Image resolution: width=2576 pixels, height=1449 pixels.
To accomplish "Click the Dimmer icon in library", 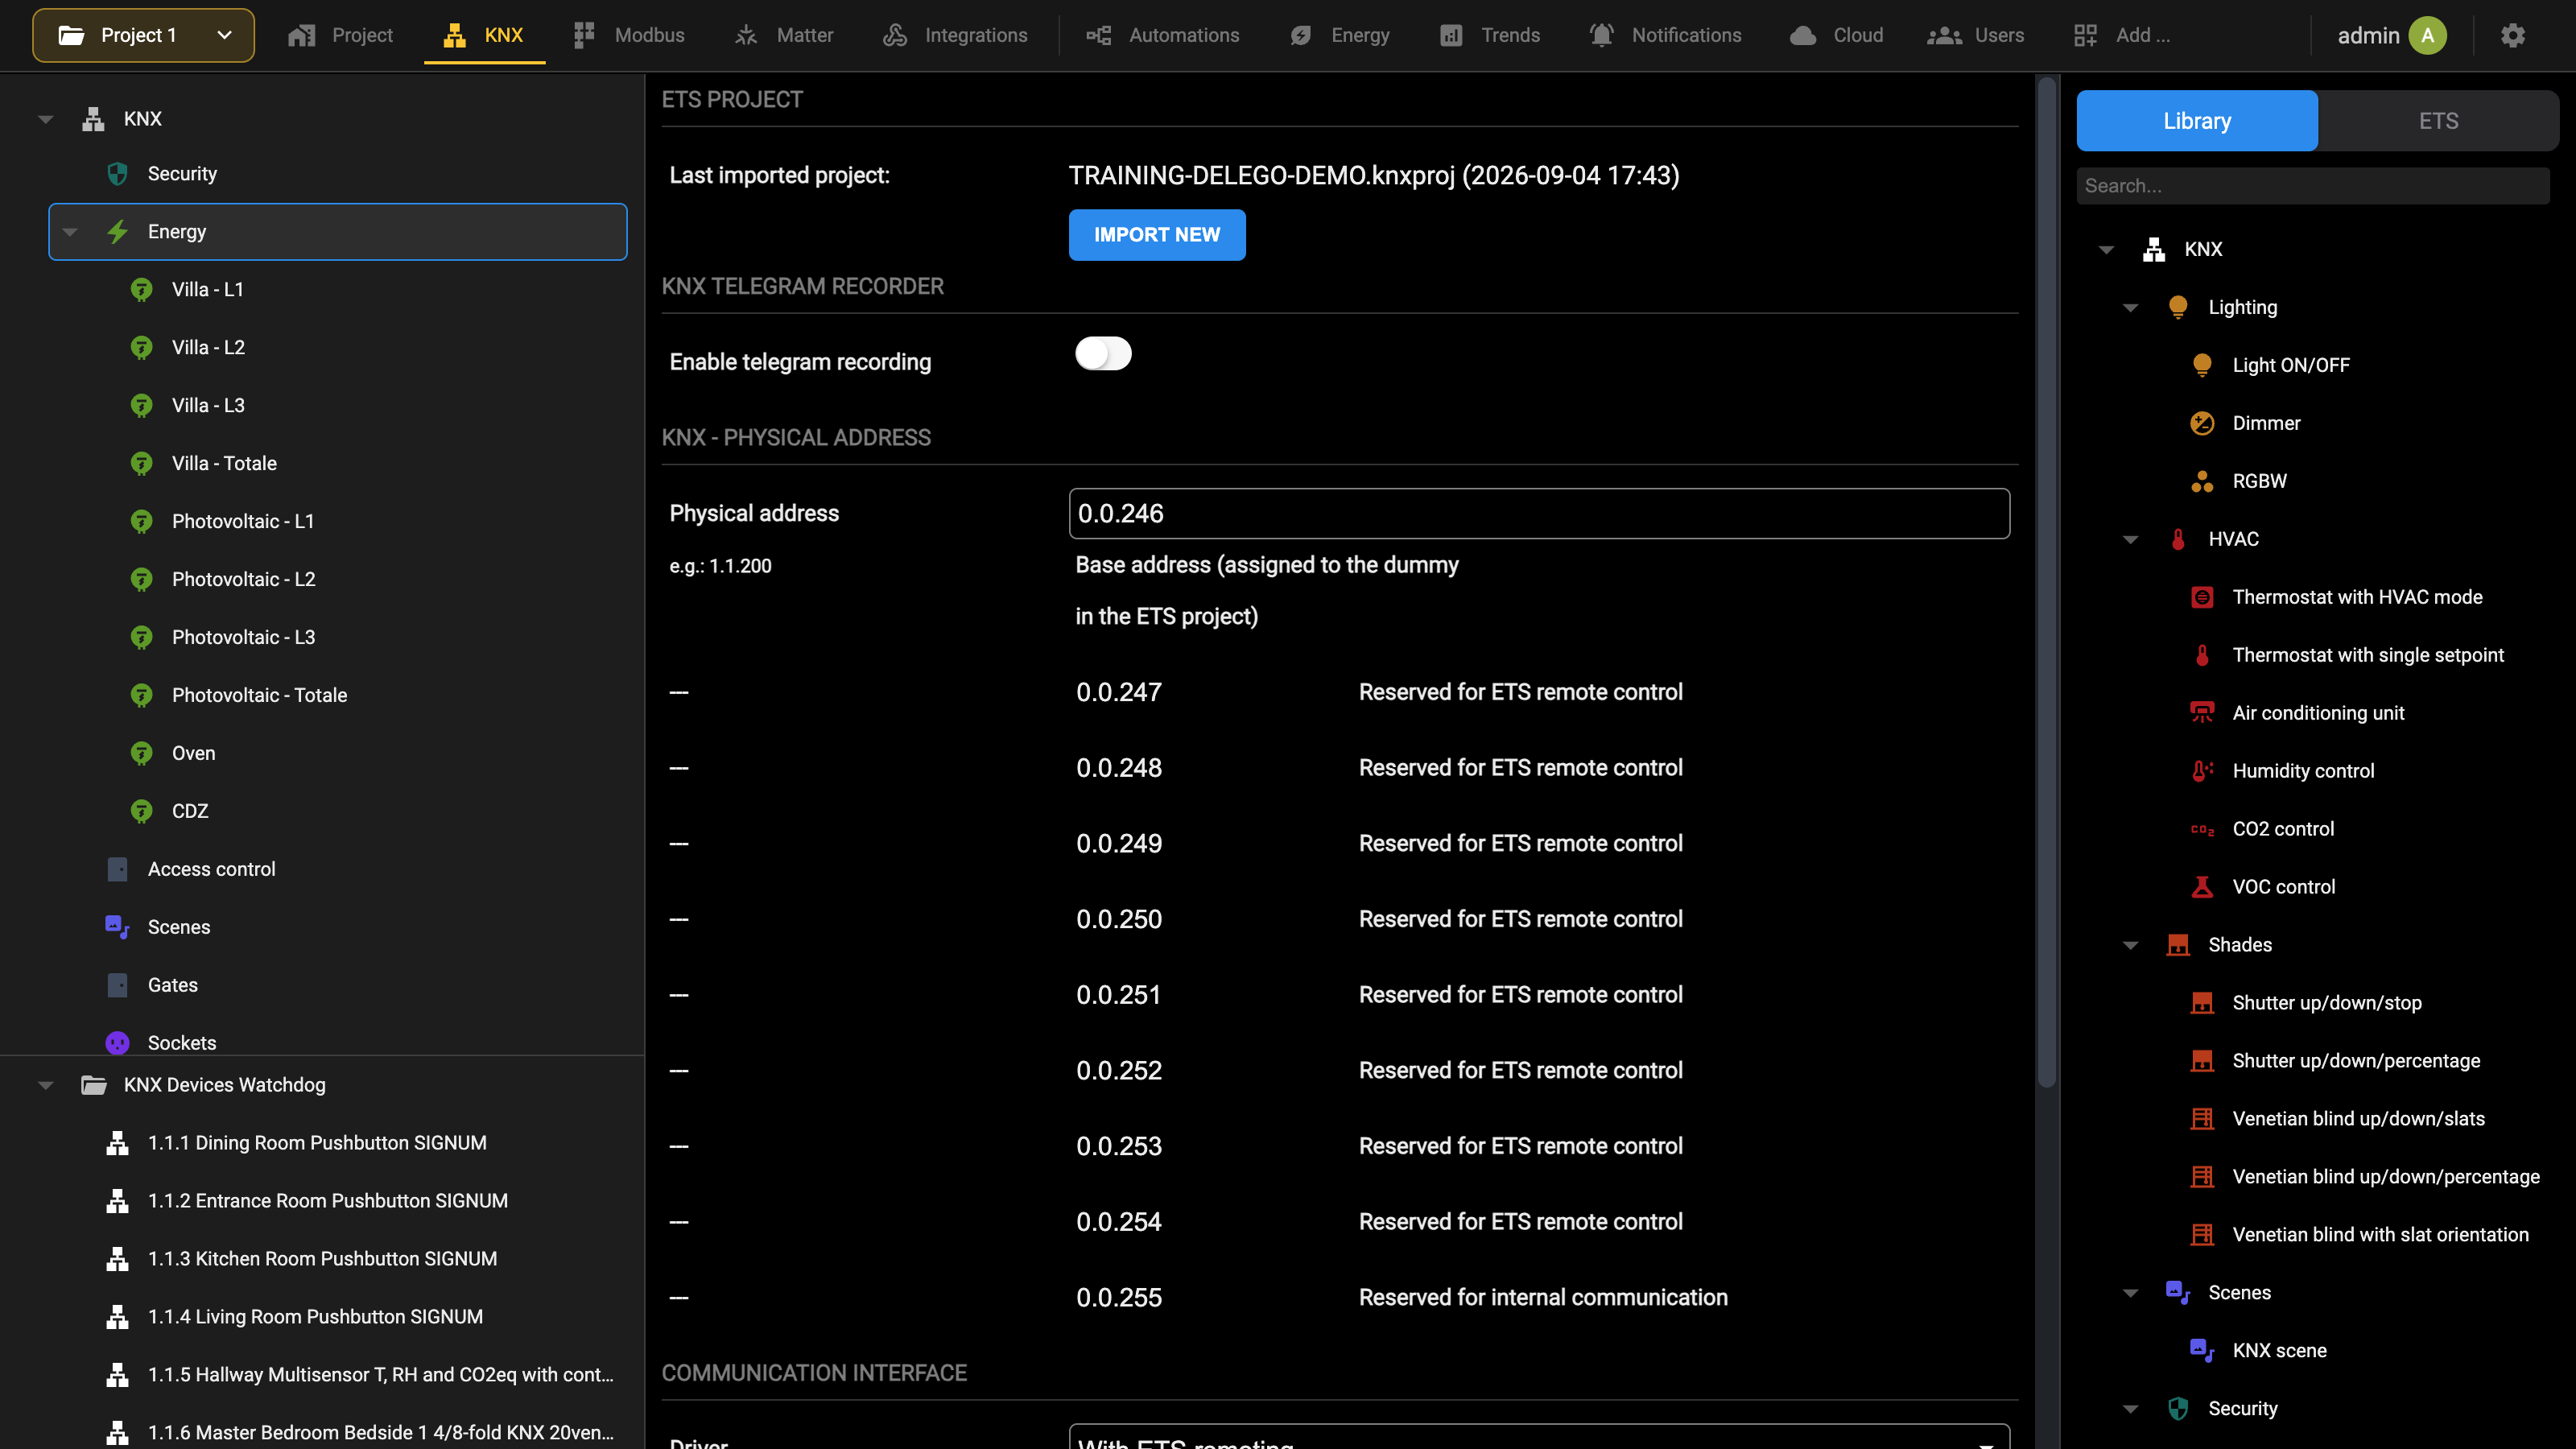I will click(2201, 424).
